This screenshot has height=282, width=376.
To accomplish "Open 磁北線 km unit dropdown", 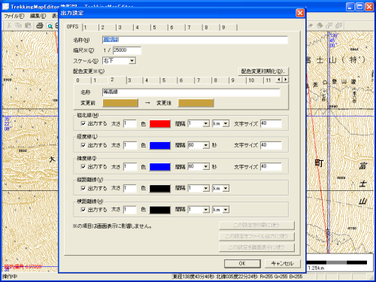I will [x=226, y=123].
